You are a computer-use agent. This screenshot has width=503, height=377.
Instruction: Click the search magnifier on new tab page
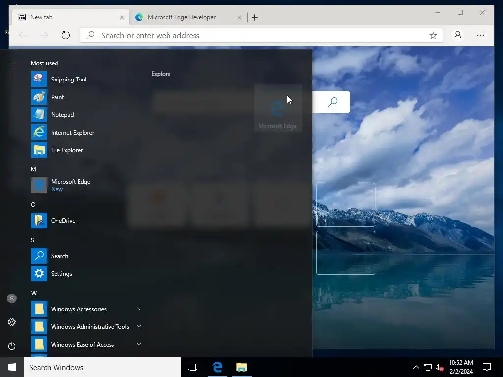333,102
